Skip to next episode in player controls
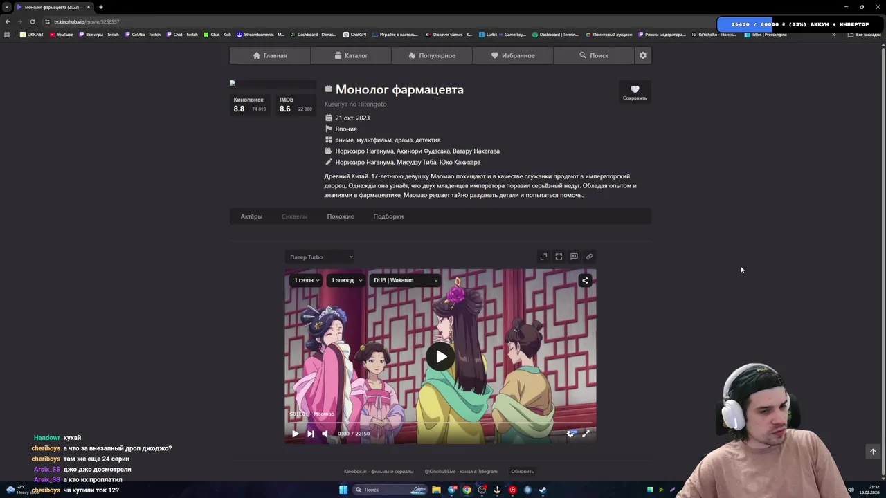 (x=310, y=434)
